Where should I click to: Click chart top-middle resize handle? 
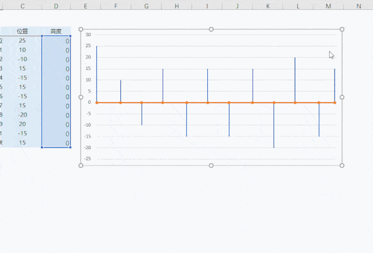click(211, 29)
